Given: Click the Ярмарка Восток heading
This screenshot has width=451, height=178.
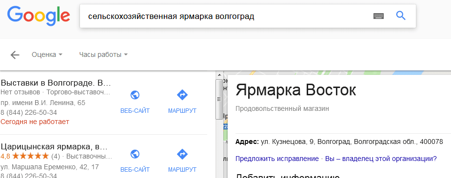Looking at the screenshot, I should point(295,90).
